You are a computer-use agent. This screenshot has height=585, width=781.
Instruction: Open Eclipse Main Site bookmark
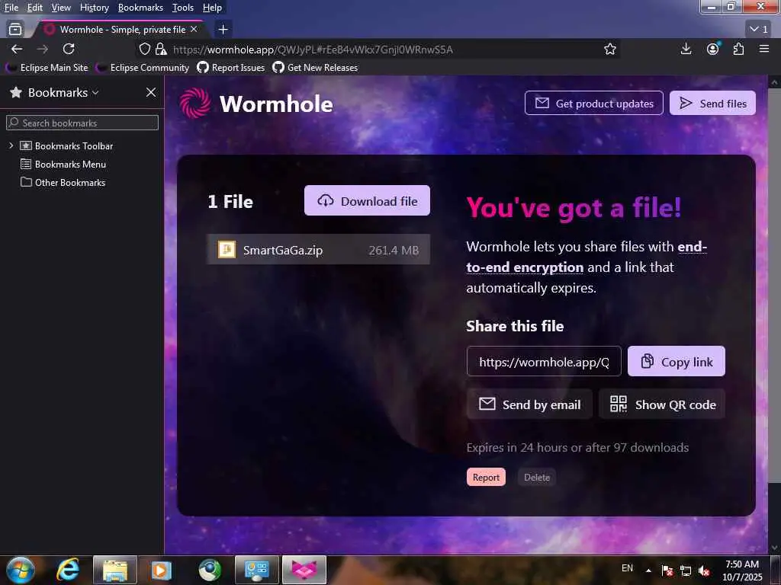pyautogui.click(x=47, y=68)
